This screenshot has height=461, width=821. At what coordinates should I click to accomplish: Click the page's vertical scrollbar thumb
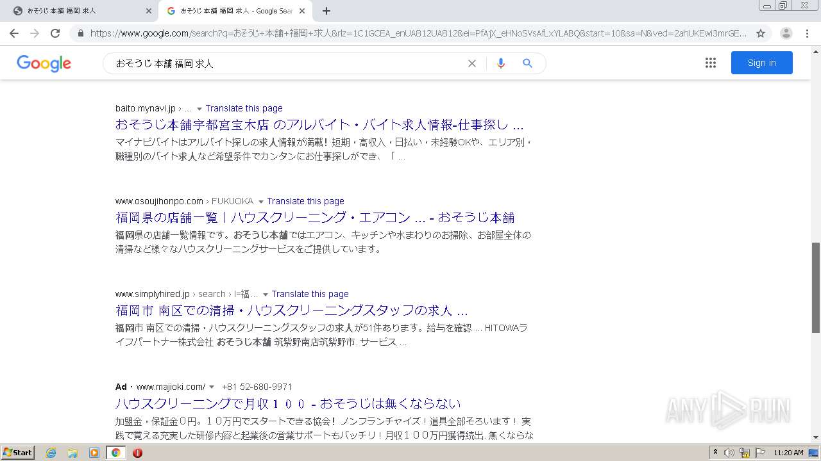pyautogui.click(x=816, y=287)
